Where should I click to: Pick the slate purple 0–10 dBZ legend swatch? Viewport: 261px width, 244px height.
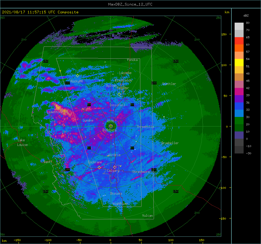[x=239, y=135]
